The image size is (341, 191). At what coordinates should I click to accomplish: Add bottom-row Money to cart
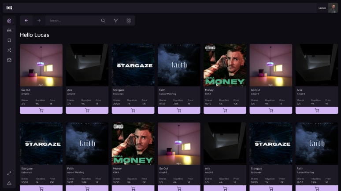coord(133,188)
